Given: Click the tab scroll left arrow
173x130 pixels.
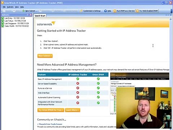Looking at the screenshot, I should 167,15.
